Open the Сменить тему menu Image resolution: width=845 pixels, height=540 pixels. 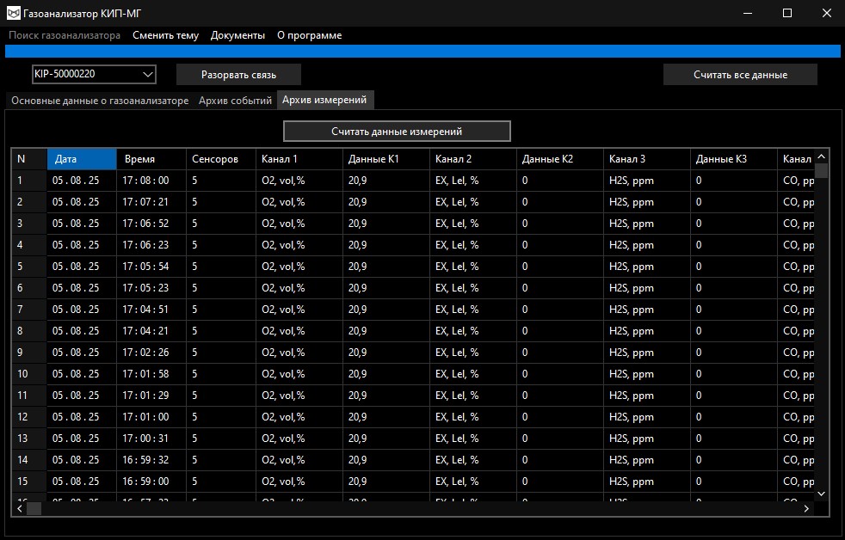165,35
